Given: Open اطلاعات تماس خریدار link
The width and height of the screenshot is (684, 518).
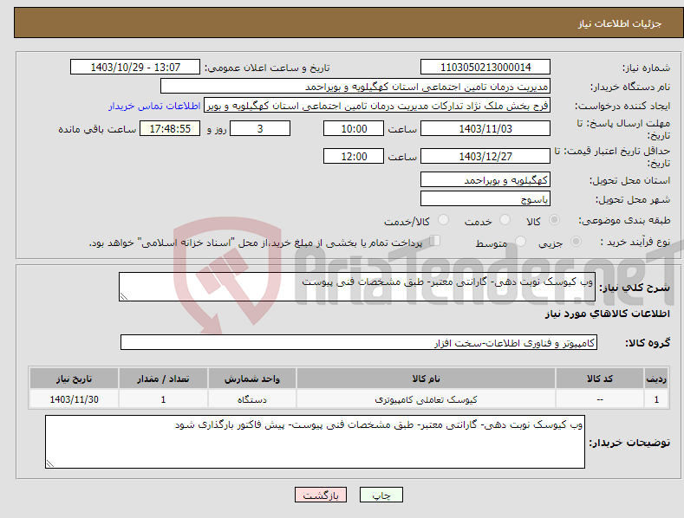Looking at the screenshot, I should pos(154,106).
